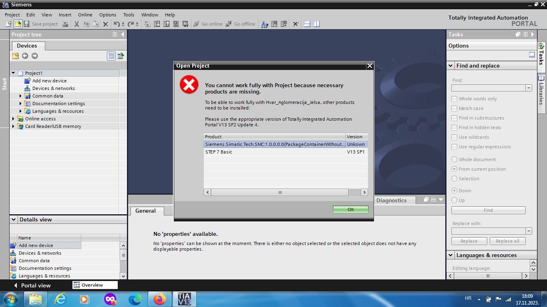The width and height of the screenshot is (547, 307).
Task: Click the Save project floppy icon
Action: click(x=26, y=24)
